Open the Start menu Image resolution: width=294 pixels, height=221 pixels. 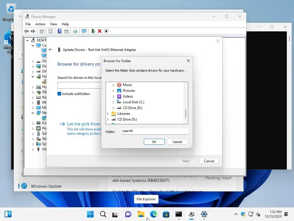click(90, 214)
